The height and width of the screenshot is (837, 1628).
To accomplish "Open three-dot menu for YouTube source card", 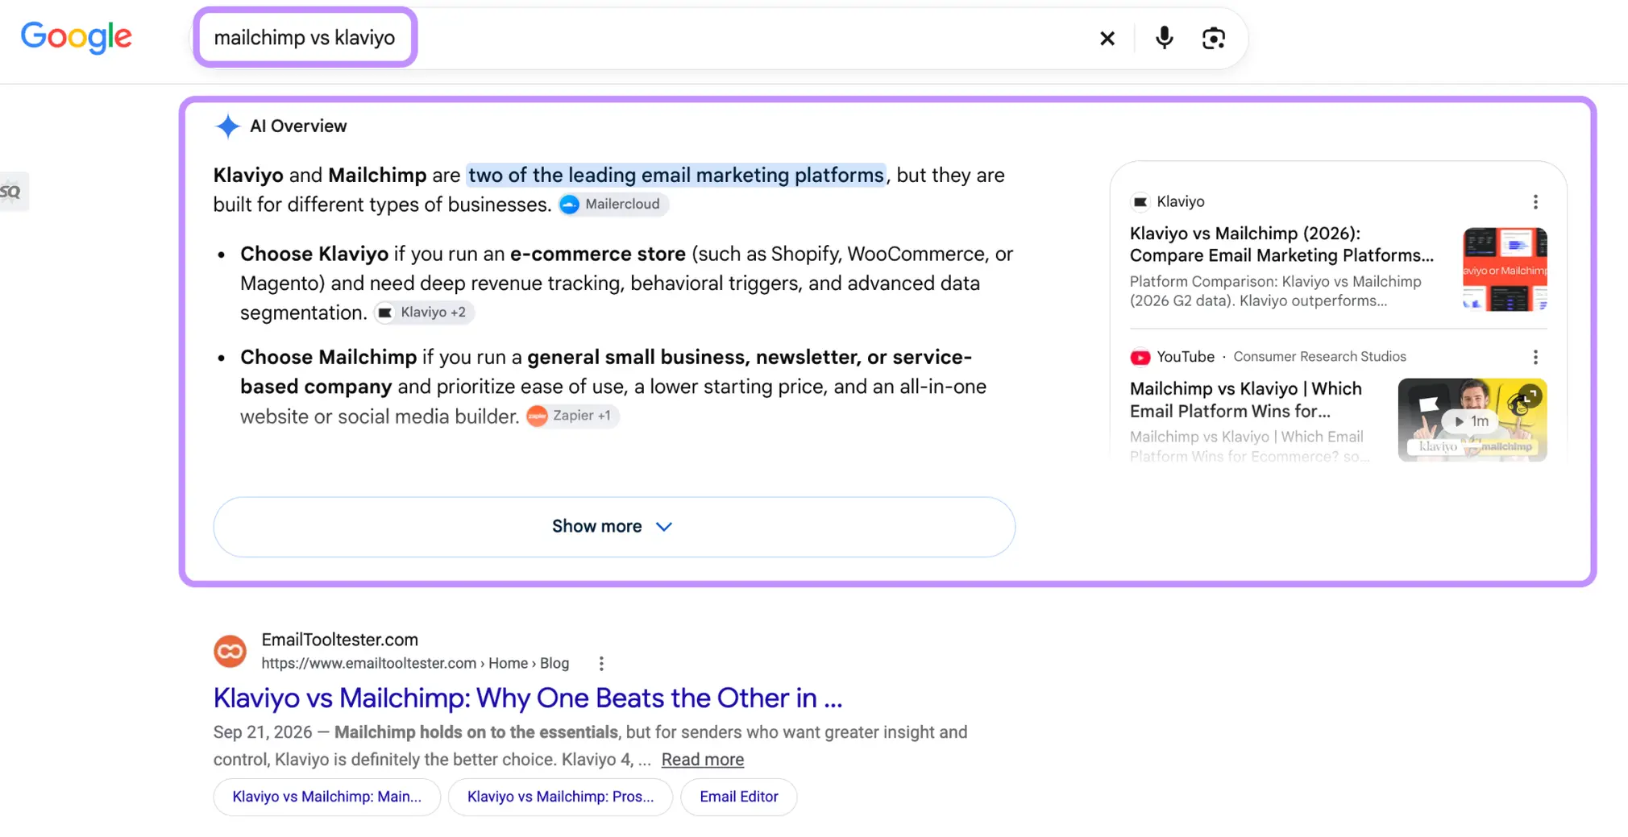I will [1535, 357].
